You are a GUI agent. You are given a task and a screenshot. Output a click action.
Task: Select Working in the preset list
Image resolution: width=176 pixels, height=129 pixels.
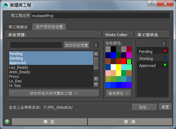pos(51,58)
